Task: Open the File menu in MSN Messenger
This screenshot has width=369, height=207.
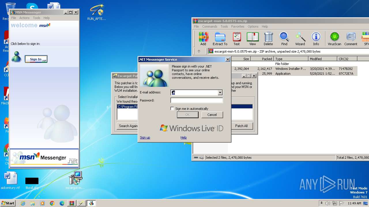Action: coord(14,18)
